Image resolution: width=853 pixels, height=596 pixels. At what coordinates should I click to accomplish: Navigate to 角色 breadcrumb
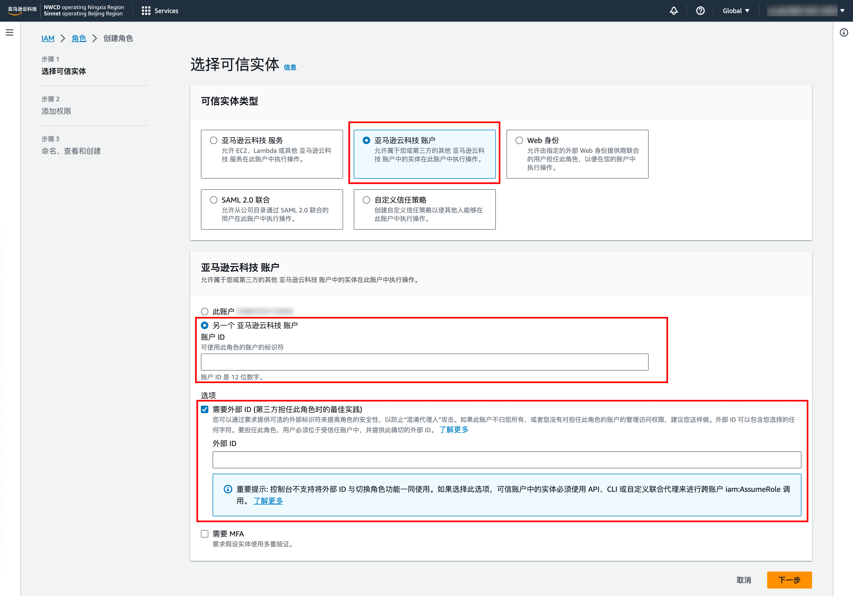pos(79,38)
